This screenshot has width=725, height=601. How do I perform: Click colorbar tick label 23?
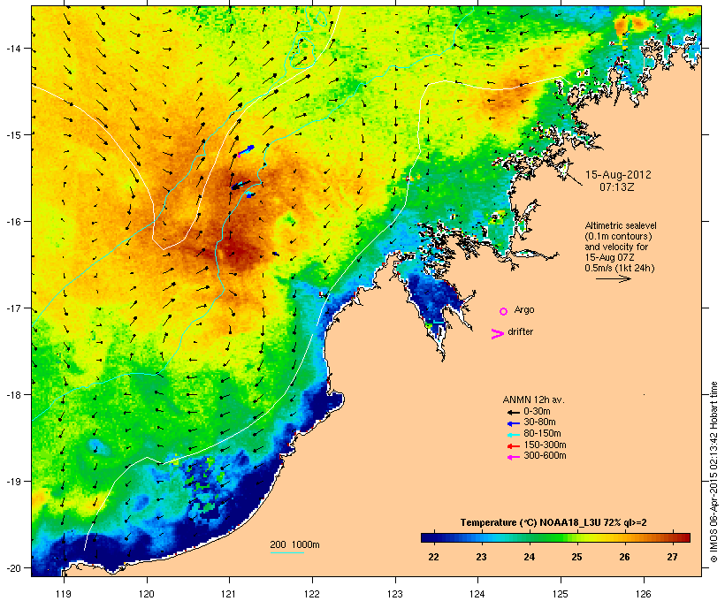(481, 557)
